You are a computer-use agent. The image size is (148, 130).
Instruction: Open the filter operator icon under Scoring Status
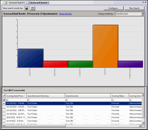tap(112, 100)
